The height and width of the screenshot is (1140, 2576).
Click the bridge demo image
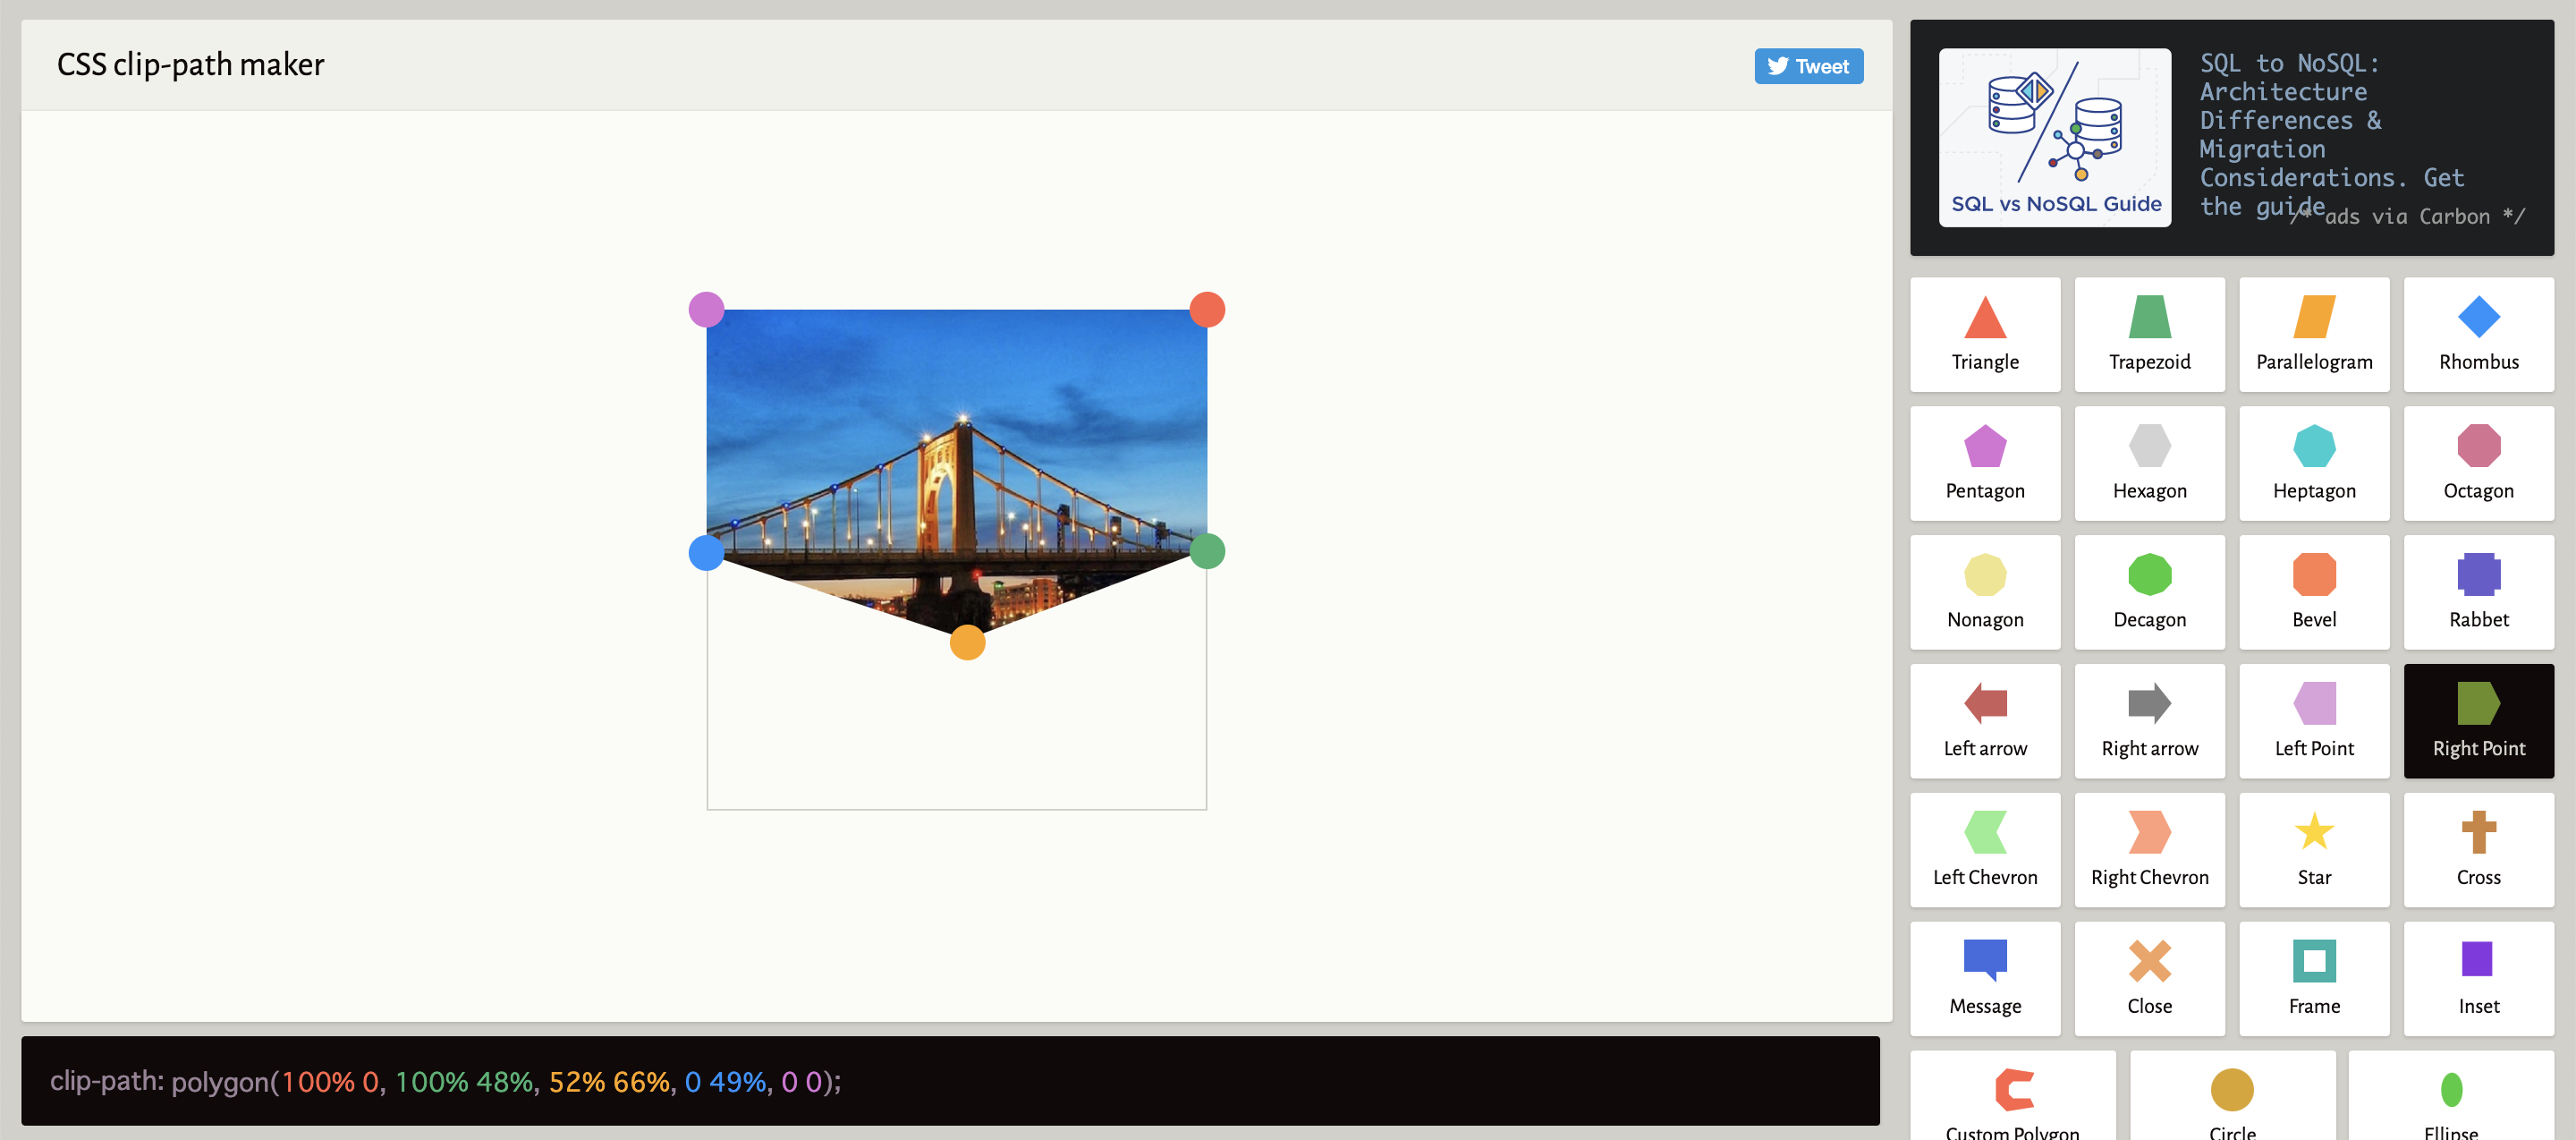956,450
